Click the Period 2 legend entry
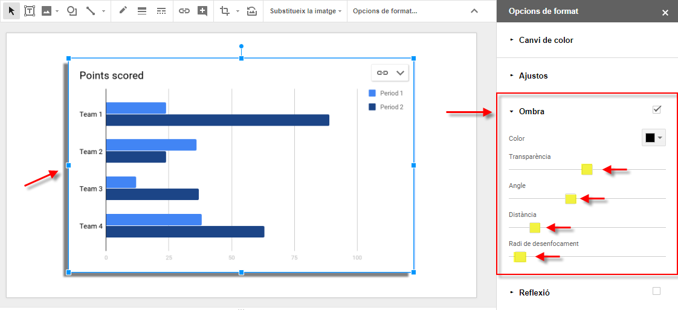Image resolution: width=678 pixels, height=310 pixels. 386,107
